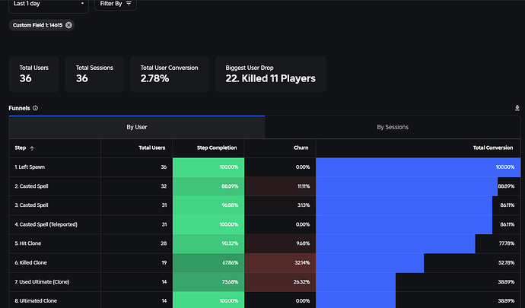The width and height of the screenshot is (525, 308).
Task: Click the '8. Ultimated Clone' step row
Action: pos(265,300)
